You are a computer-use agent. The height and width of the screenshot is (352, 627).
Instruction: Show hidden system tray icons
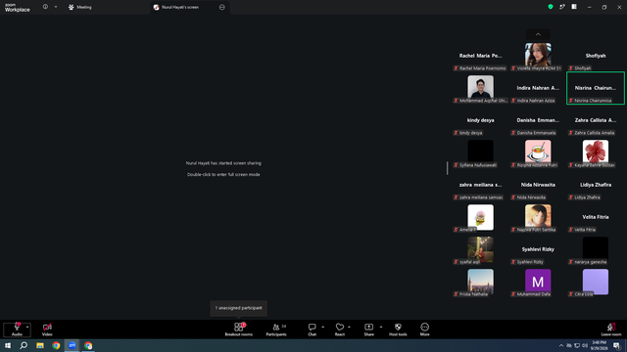(561, 345)
